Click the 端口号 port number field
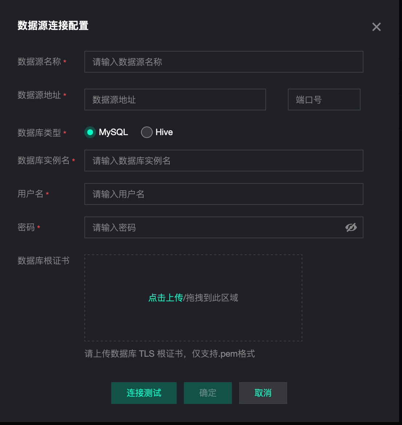Screen dimensions: 402x425 (323, 100)
